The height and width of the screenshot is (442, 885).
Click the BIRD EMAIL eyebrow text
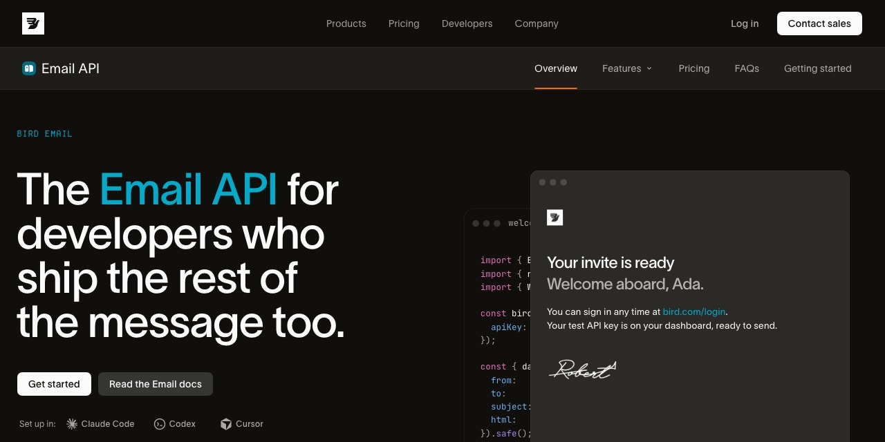45,134
